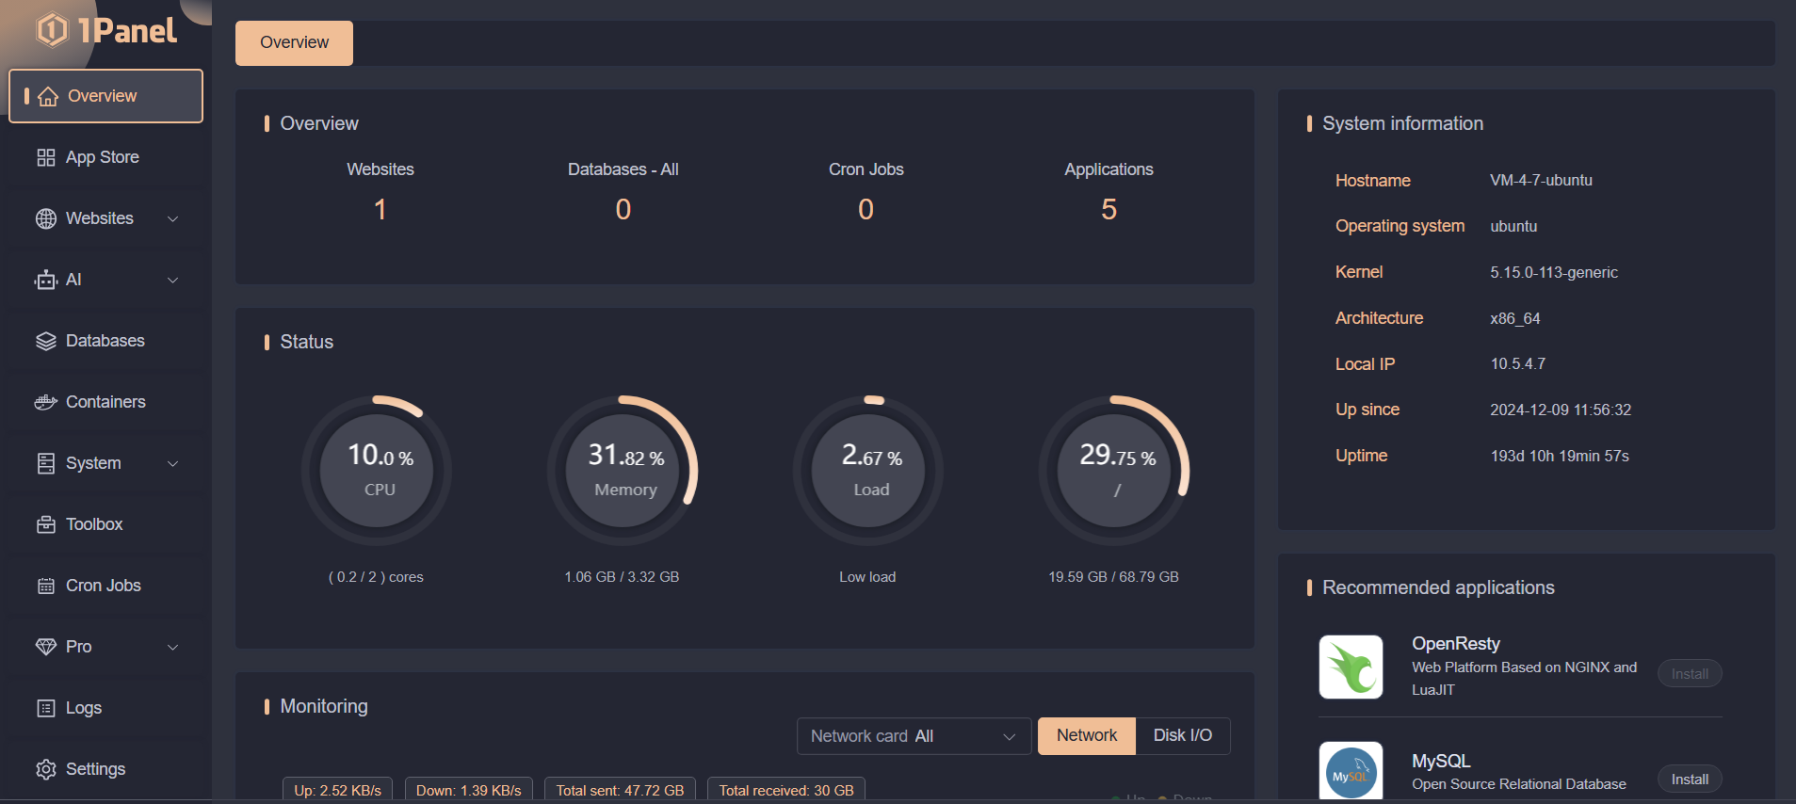Click the Logs list icon
Image resolution: width=1796 pixels, height=804 pixels.
pyautogui.click(x=46, y=708)
